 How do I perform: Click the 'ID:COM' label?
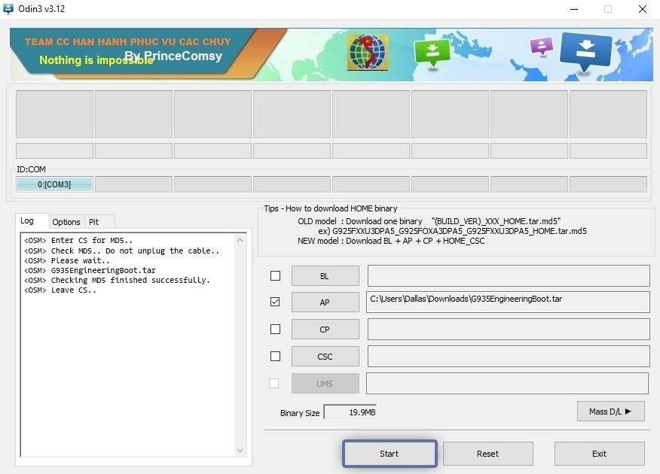coord(31,169)
